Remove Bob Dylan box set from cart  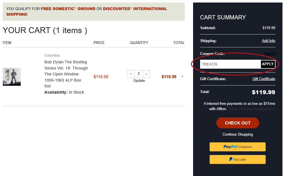[182, 76]
